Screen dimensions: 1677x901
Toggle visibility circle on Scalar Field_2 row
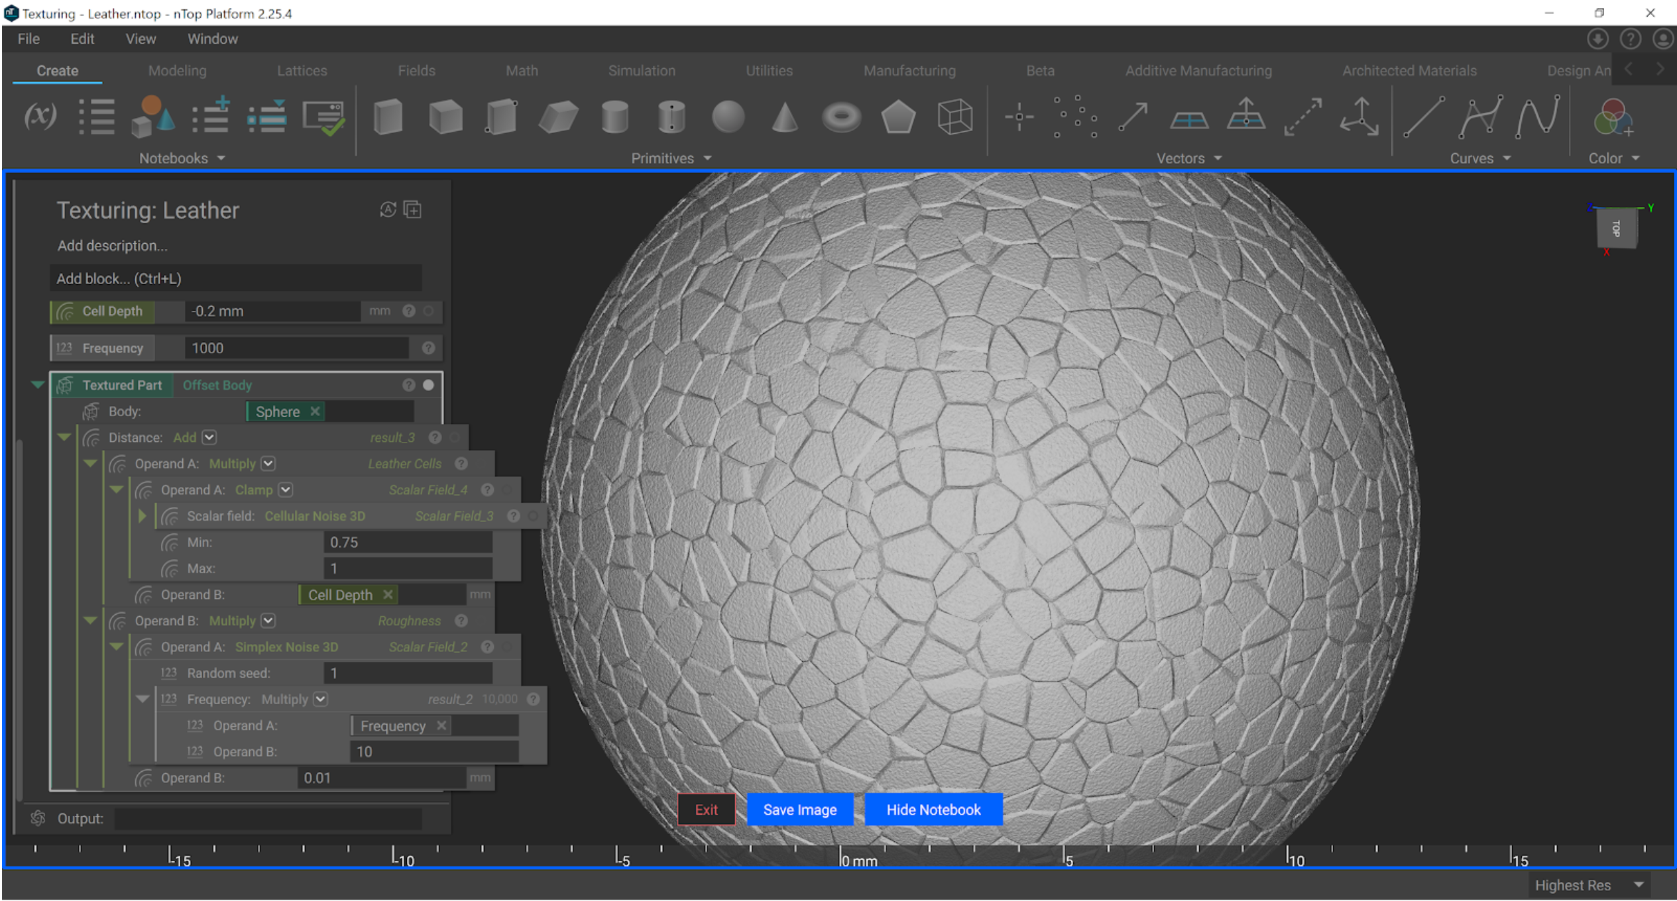[507, 647]
